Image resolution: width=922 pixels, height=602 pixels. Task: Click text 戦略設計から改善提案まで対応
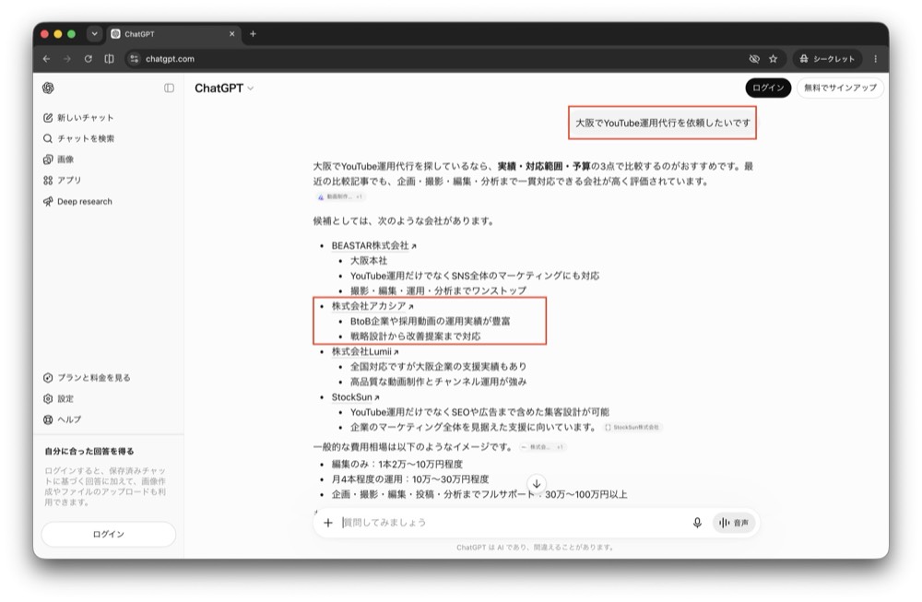click(x=416, y=336)
